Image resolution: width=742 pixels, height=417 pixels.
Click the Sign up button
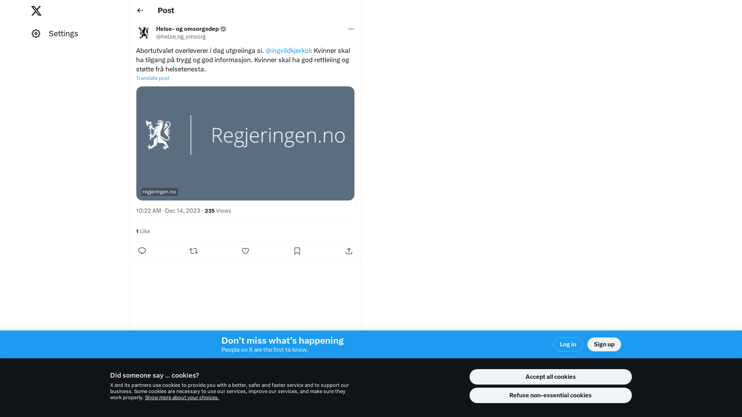(x=604, y=344)
